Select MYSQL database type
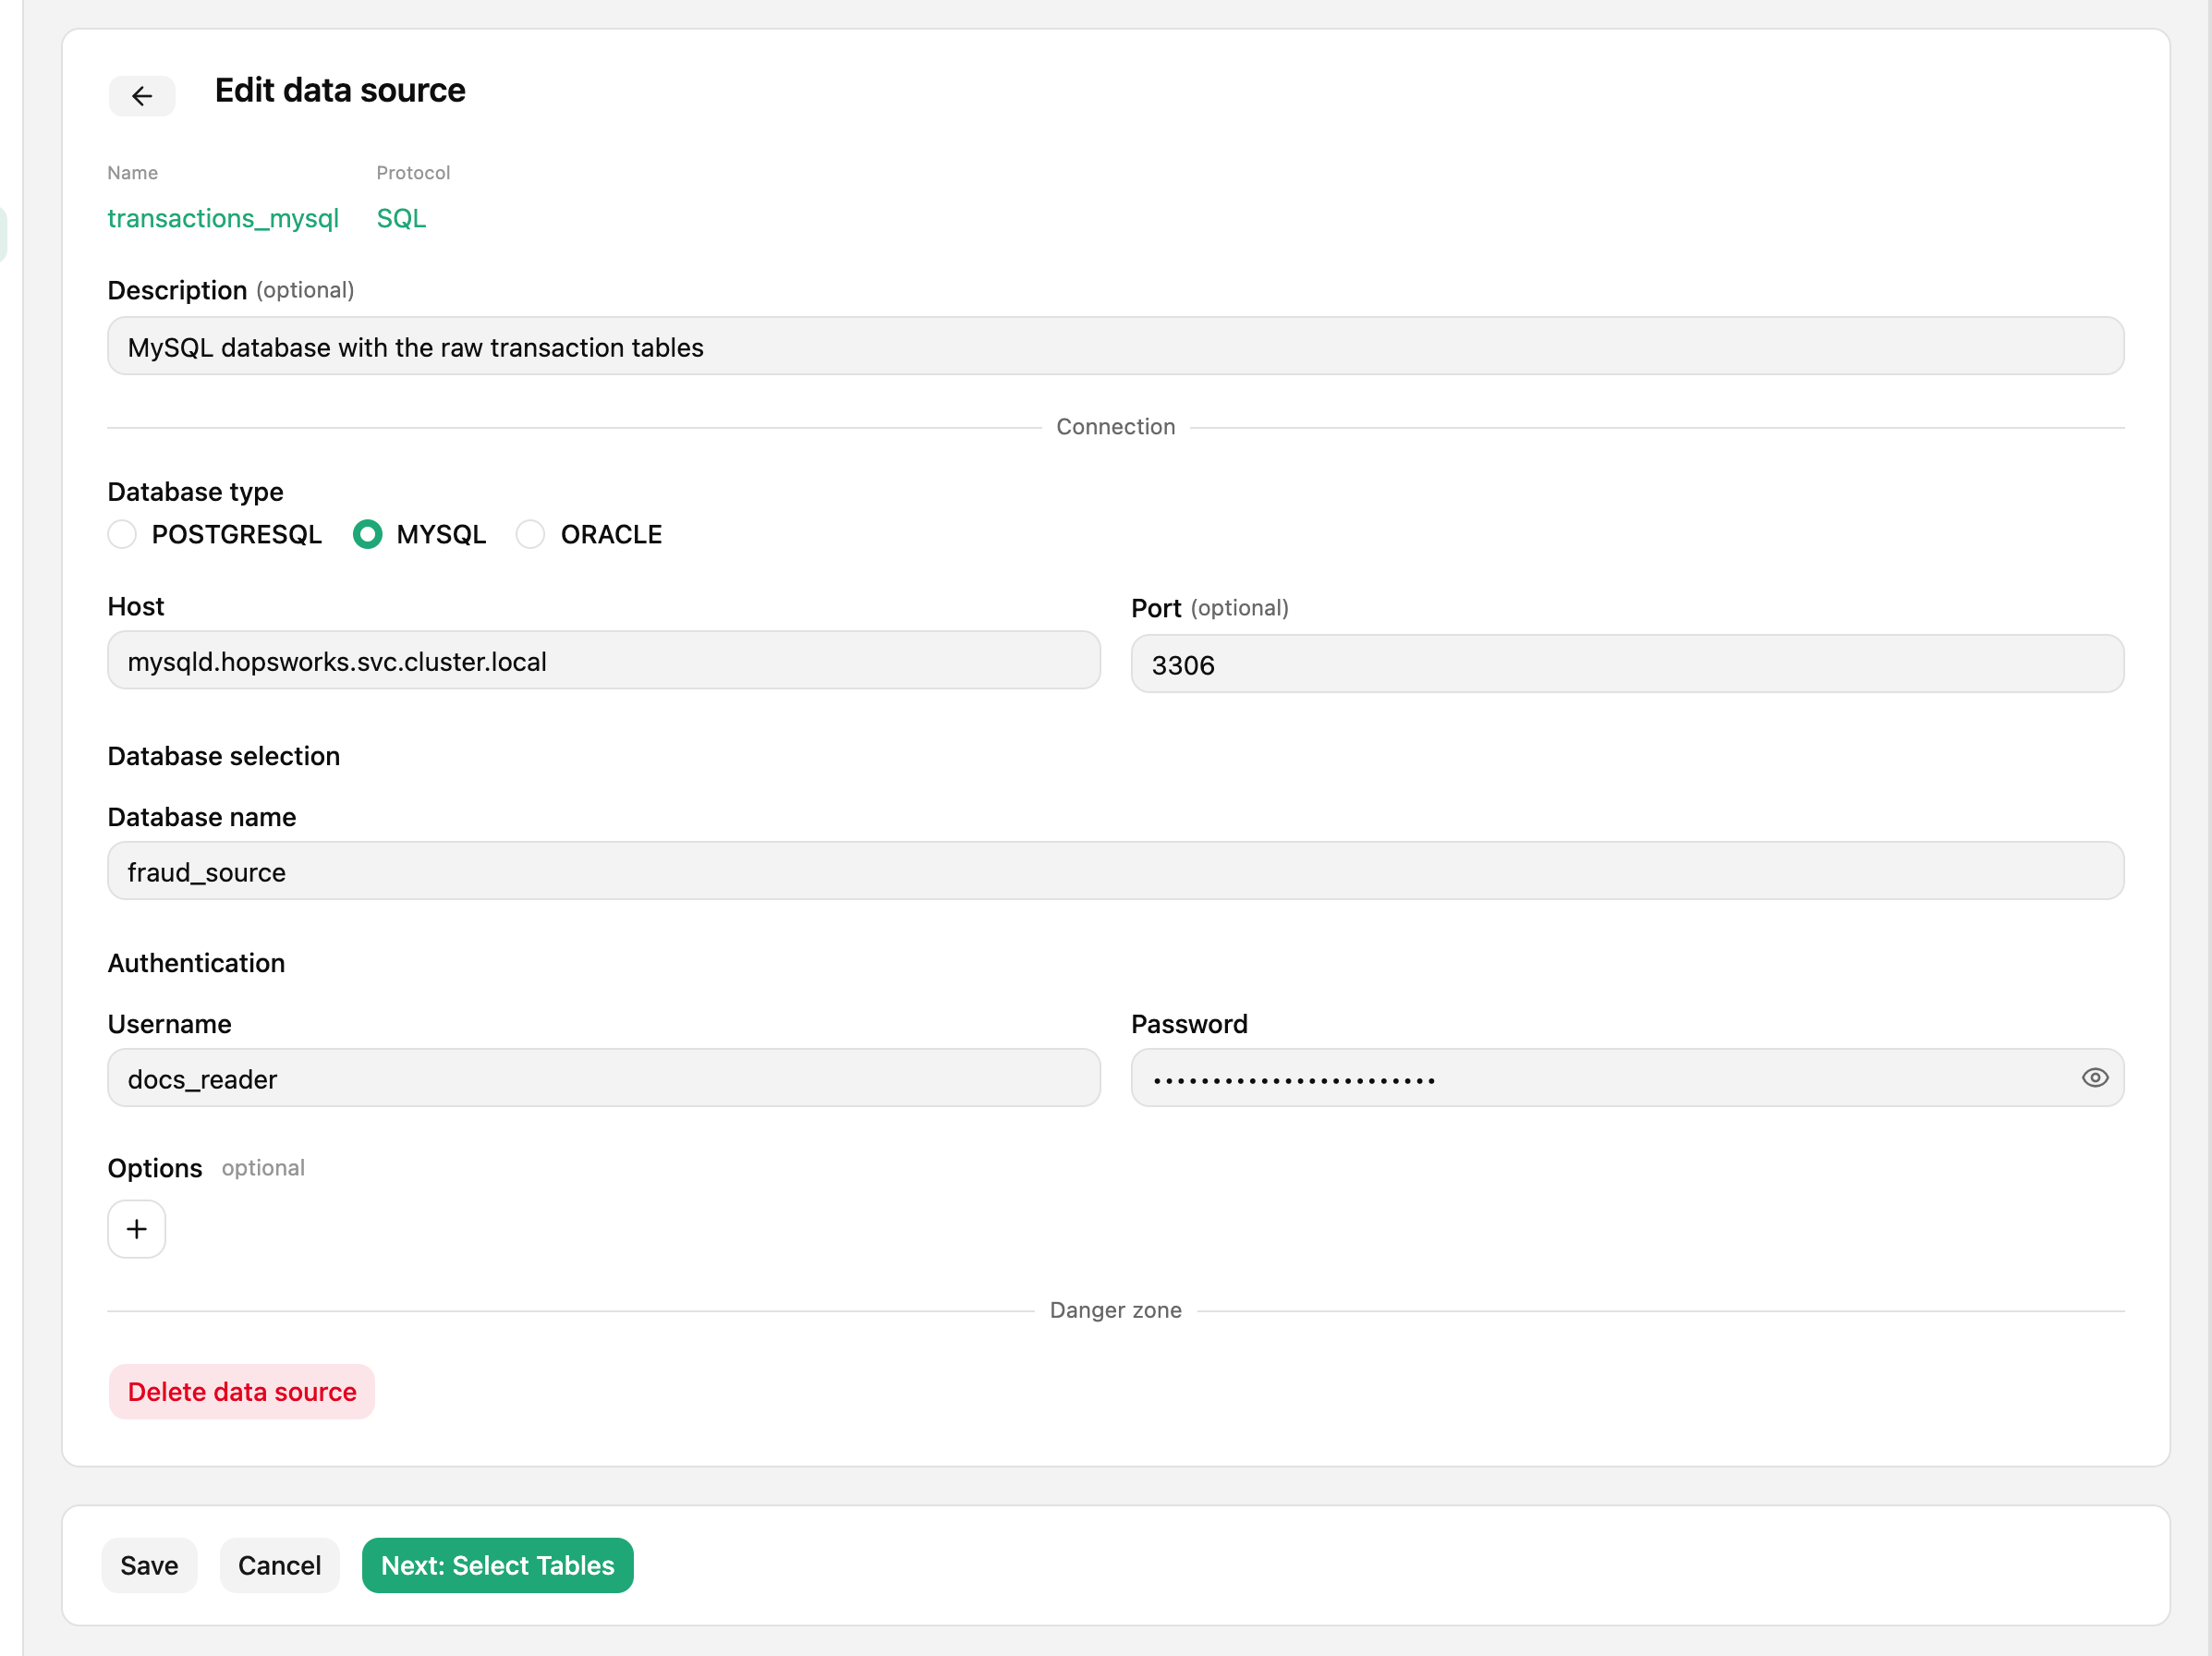This screenshot has height=1656, width=2212. click(x=367, y=534)
